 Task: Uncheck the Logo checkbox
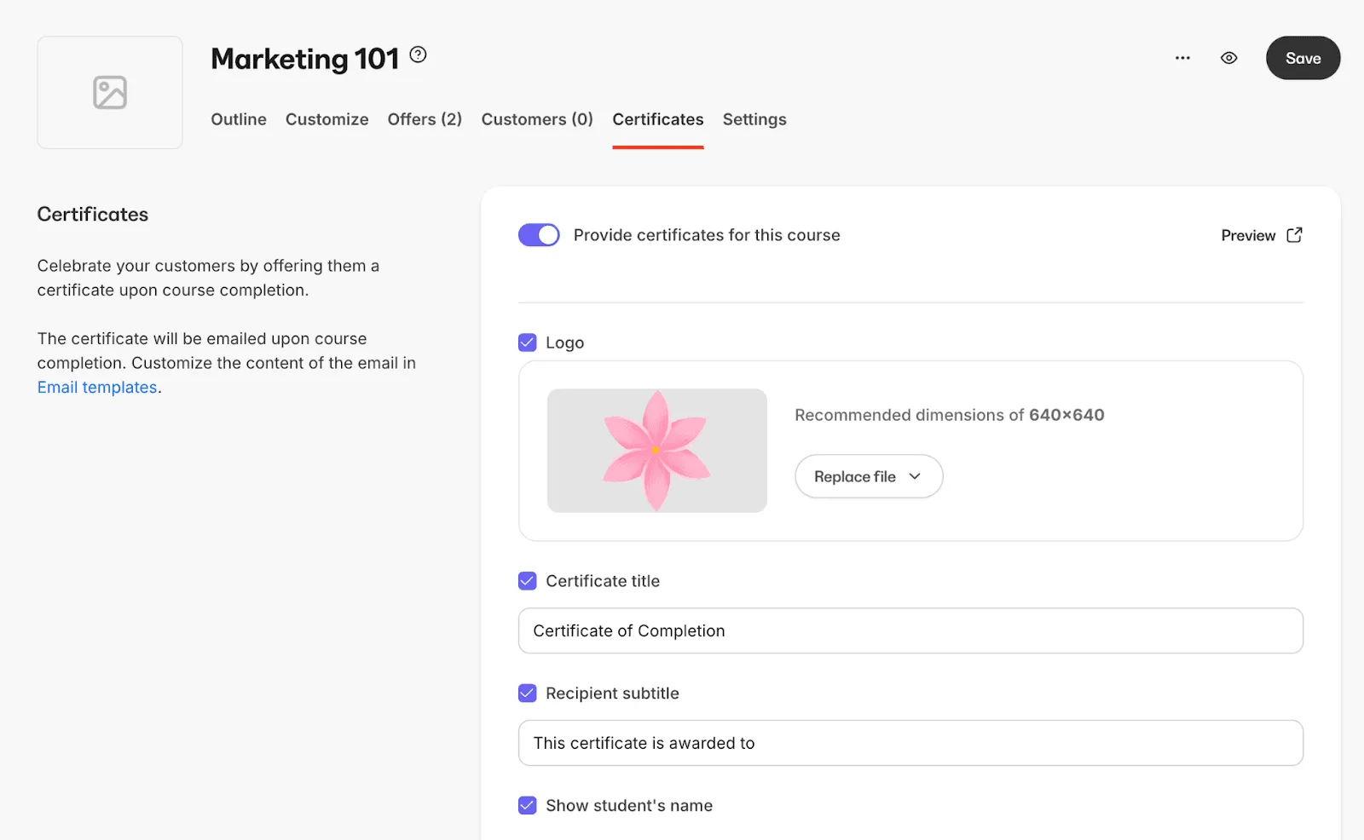[x=528, y=342]
